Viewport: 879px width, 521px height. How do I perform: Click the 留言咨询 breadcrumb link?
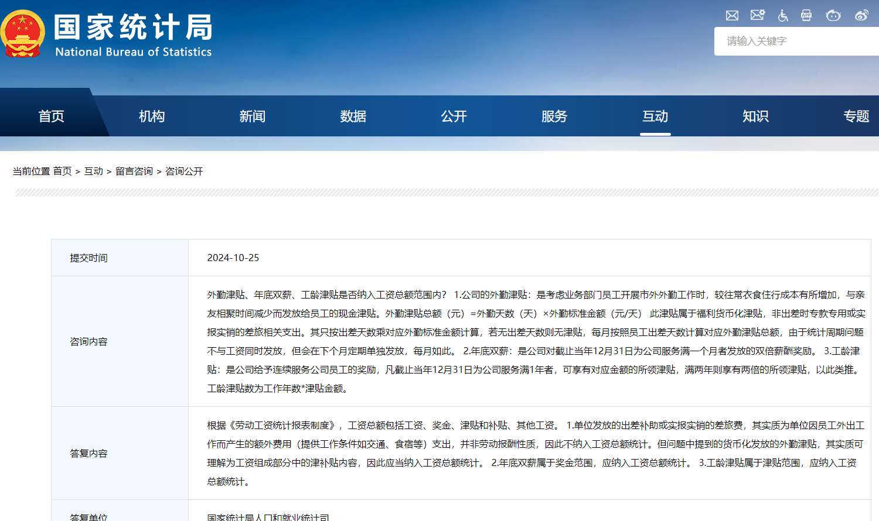(x=134, y=171)
